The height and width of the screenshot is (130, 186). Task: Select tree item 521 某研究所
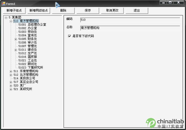point(23,89)
